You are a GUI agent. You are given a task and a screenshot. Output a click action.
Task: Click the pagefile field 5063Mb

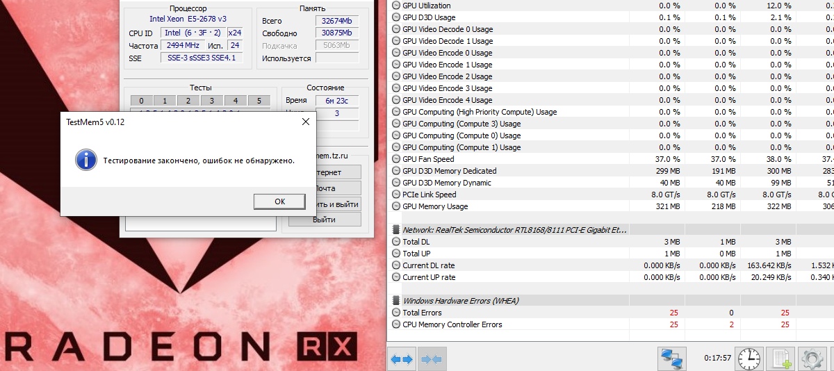pos(336,46)
